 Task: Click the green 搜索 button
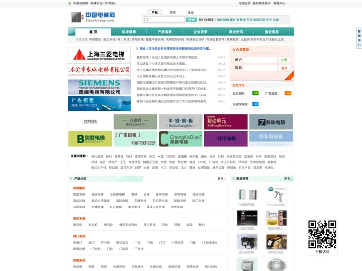191,20
